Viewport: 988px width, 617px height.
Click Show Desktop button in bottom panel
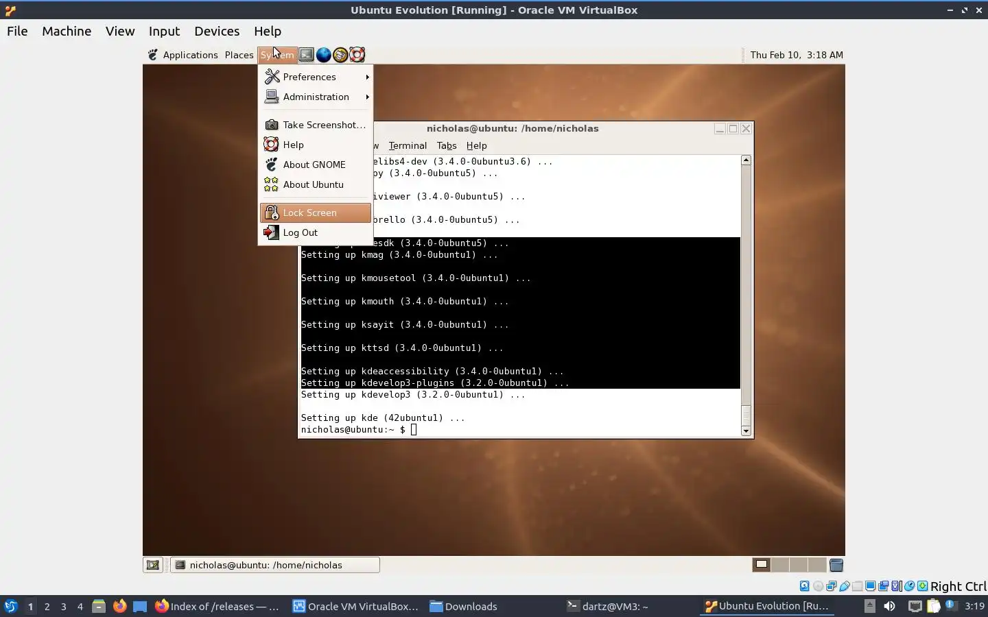152,565
